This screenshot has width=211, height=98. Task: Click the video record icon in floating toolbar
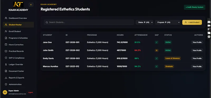(x=209, y=25)
